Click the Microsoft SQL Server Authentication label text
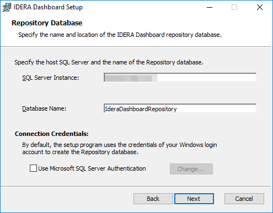Screen dimensions: 273x213 coord(92,168)
